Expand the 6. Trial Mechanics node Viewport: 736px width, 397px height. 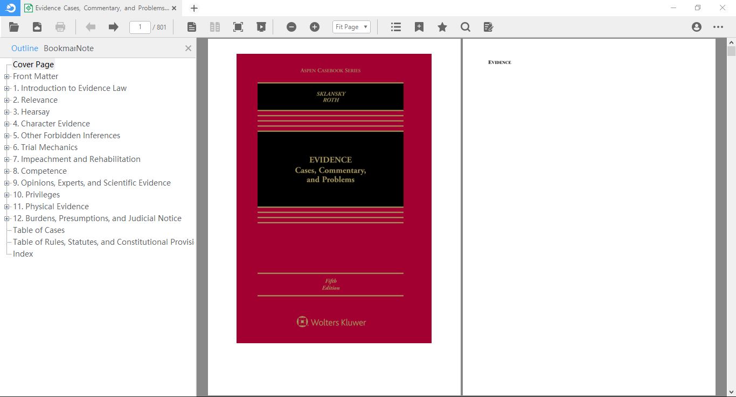click(7, 147)
